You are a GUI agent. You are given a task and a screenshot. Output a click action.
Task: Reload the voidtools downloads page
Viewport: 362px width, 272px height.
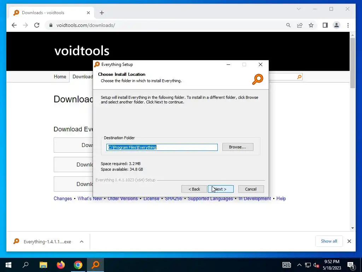tap(37, 25)
